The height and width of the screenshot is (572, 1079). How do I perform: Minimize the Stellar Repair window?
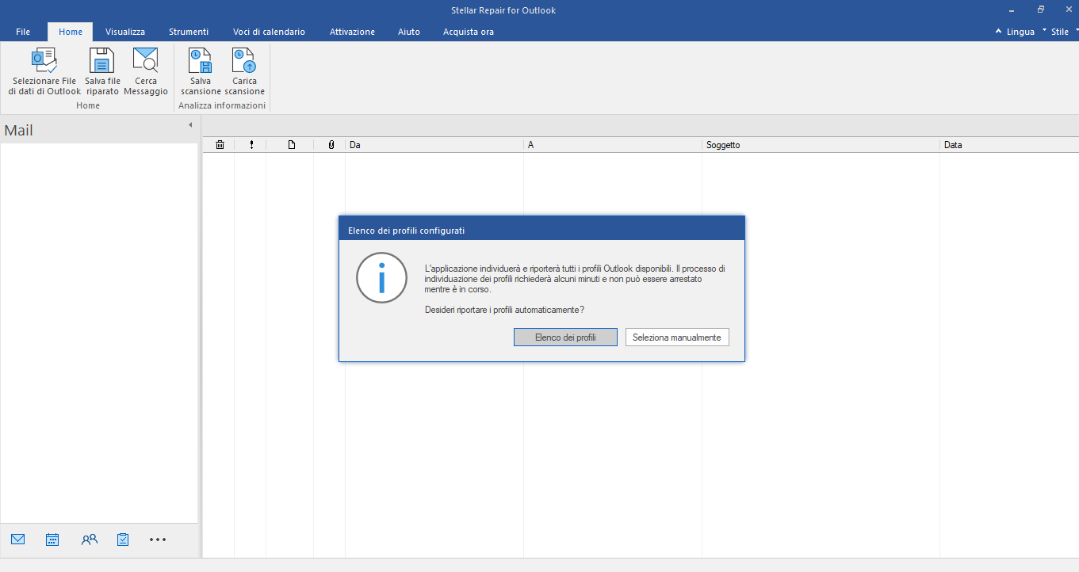(x=1012, y=10)
